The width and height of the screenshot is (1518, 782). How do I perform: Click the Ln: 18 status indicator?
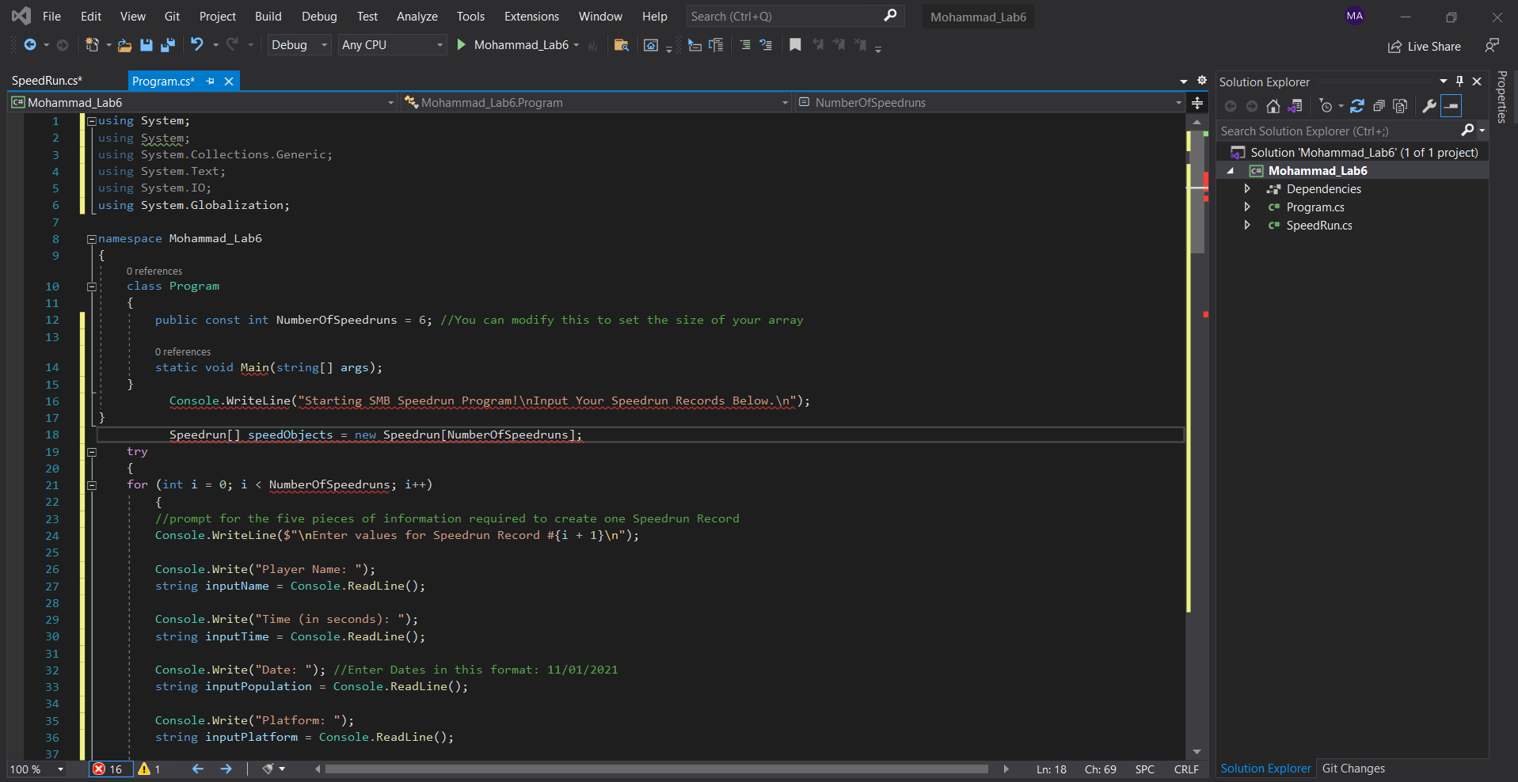(x=1051, y=769)
